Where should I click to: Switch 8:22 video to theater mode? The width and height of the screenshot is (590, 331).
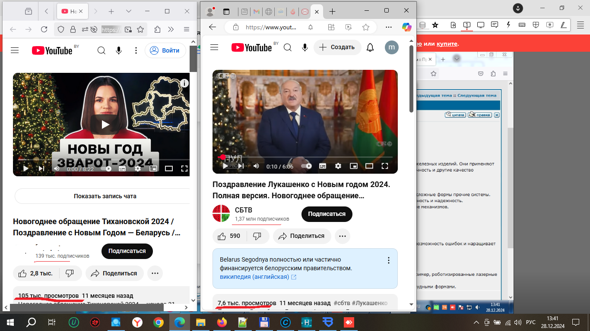click(x=169, y=169)
